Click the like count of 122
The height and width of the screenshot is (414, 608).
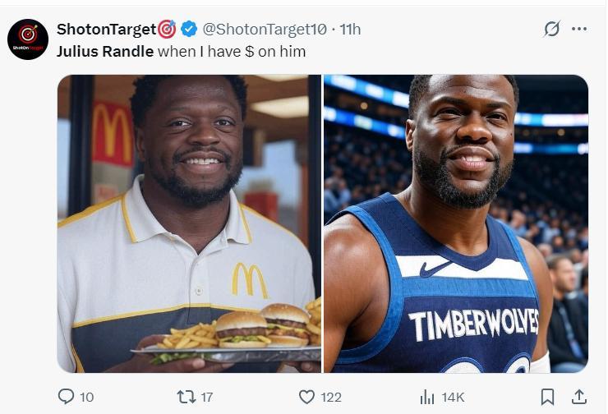coord(331,397)
